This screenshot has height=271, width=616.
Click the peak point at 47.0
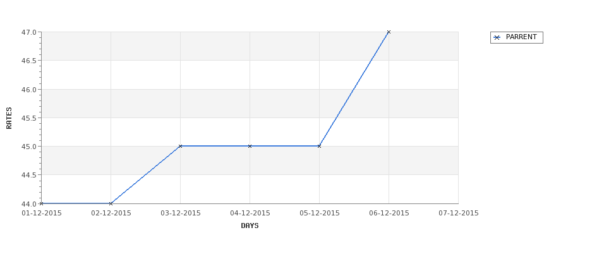[389, 32]
